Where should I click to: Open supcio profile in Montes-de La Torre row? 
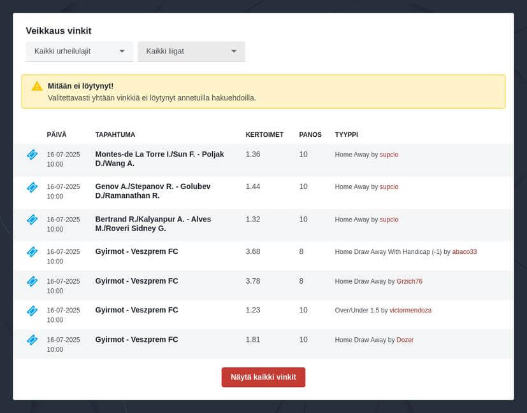389,155
